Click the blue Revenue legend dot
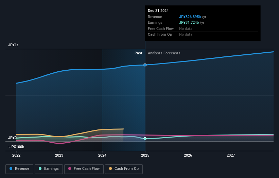The height and width of the screenshot is (178, 279). pos(11,168)
